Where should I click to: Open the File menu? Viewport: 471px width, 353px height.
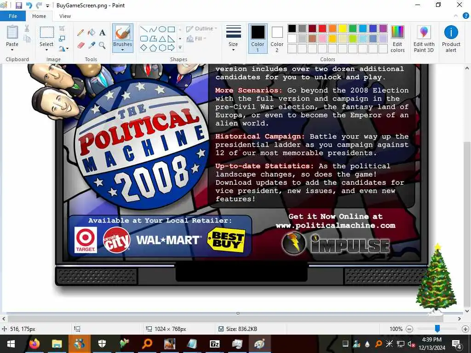[x=13, y=16]
